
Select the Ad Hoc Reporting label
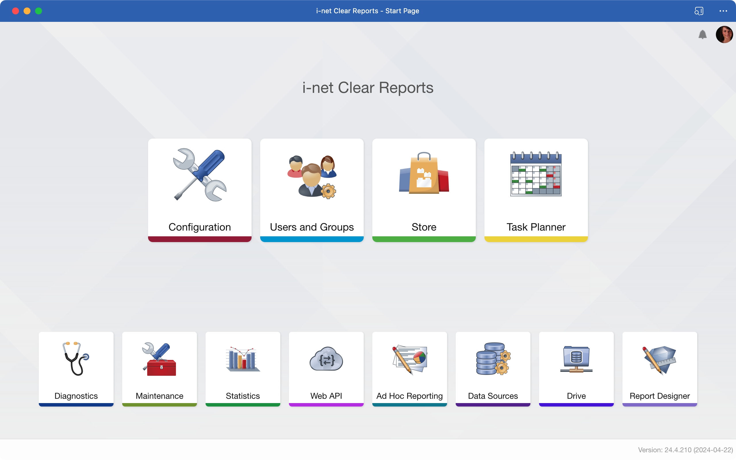[409, 396]
